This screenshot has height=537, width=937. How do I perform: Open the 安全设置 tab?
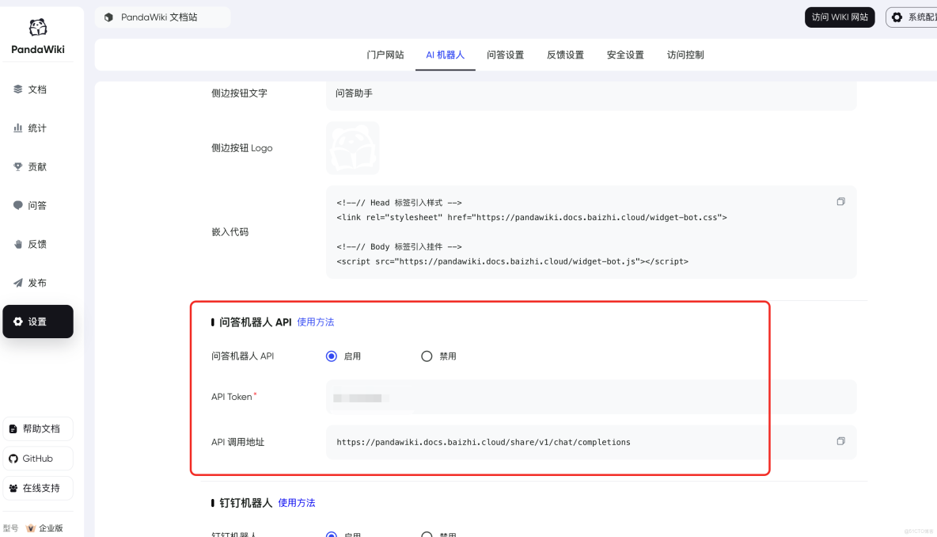click(625, 55)
